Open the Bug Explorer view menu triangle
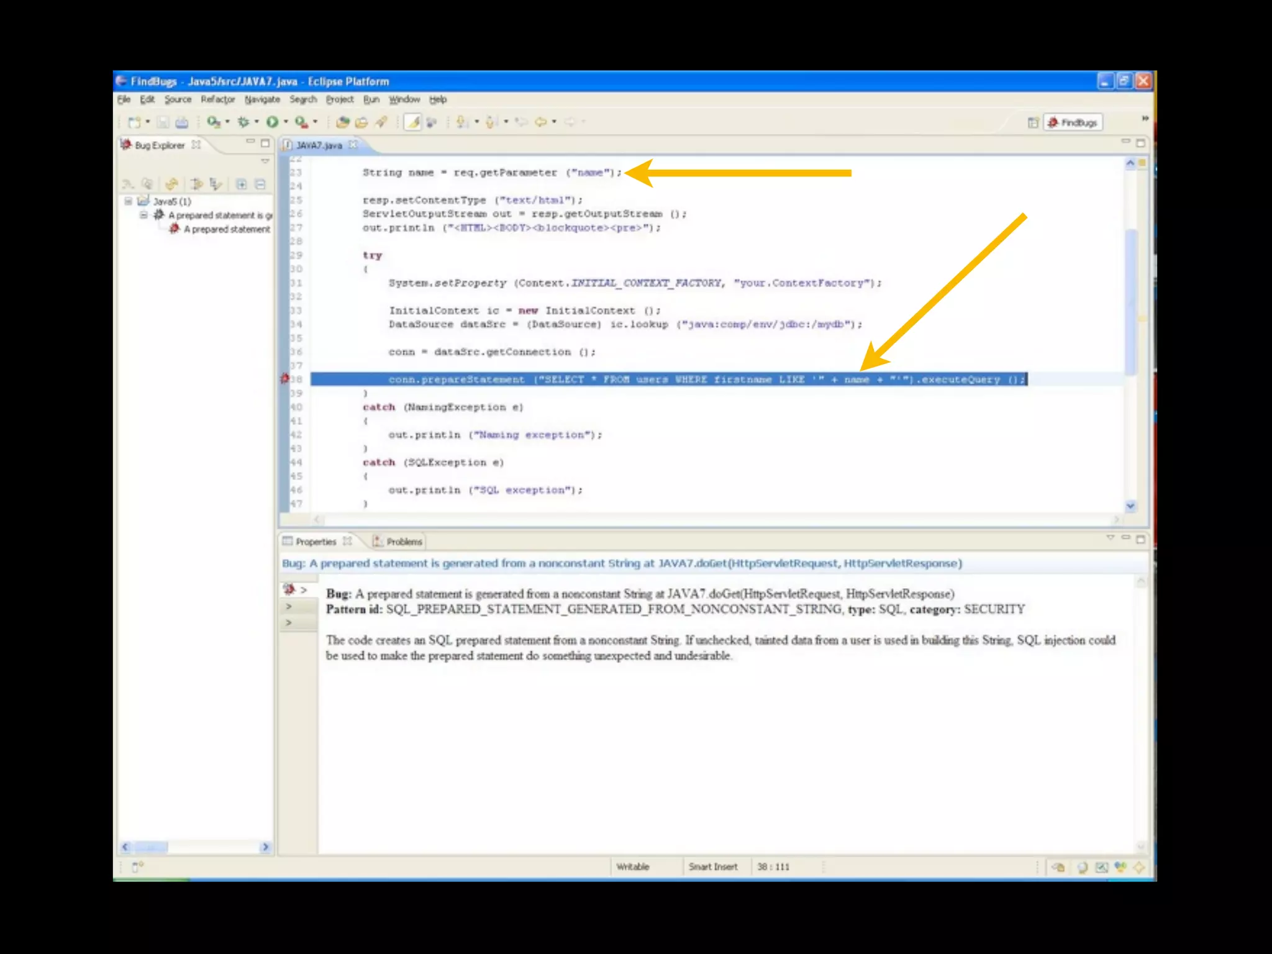Image resolution: width=1272 pixels, height=954 pixels. click(x=265, y=161)
